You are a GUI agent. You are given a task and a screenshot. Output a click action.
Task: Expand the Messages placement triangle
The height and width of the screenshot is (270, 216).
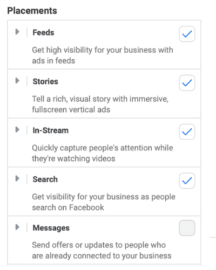(x=17, y=227)
